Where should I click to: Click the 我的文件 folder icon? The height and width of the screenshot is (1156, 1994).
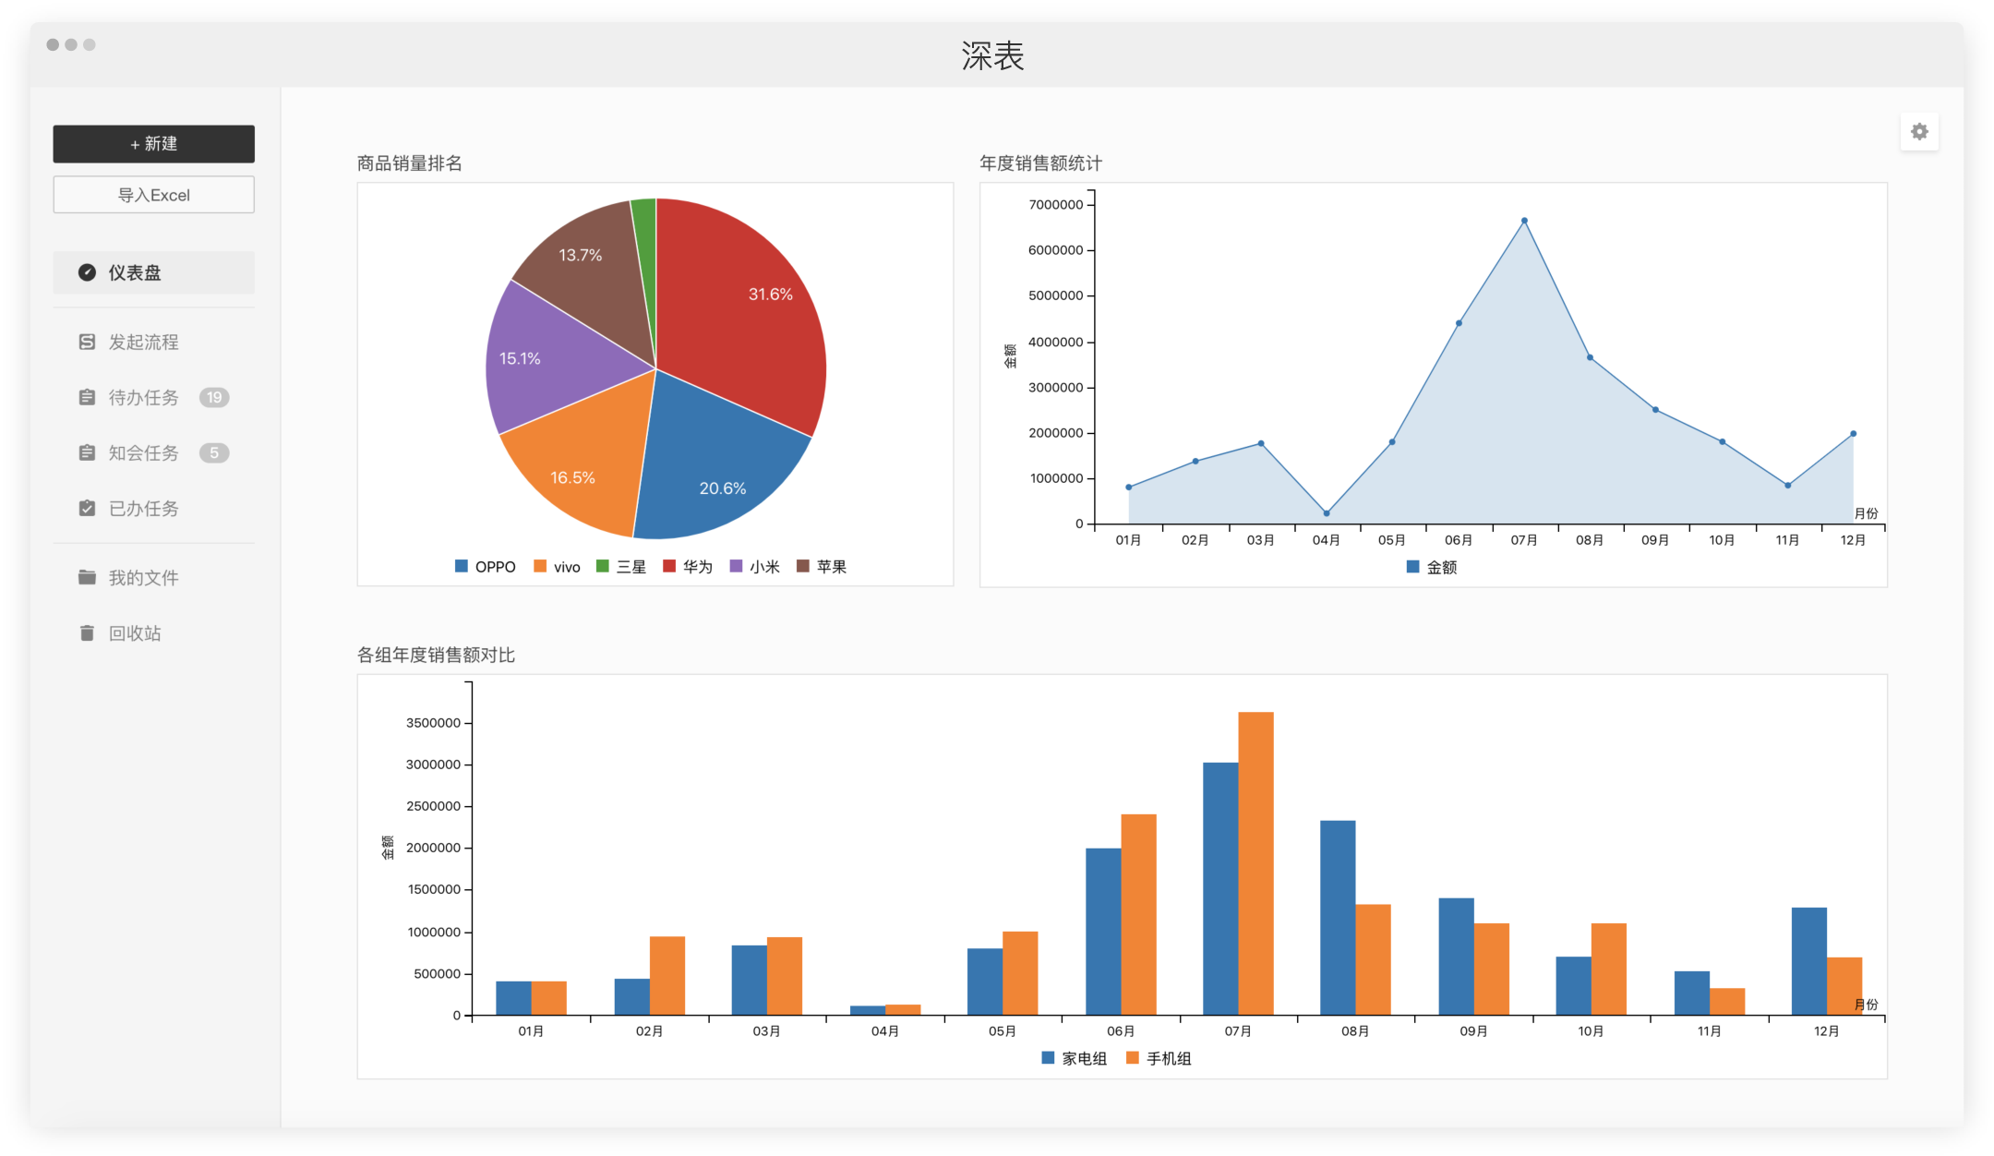[87, 577]
